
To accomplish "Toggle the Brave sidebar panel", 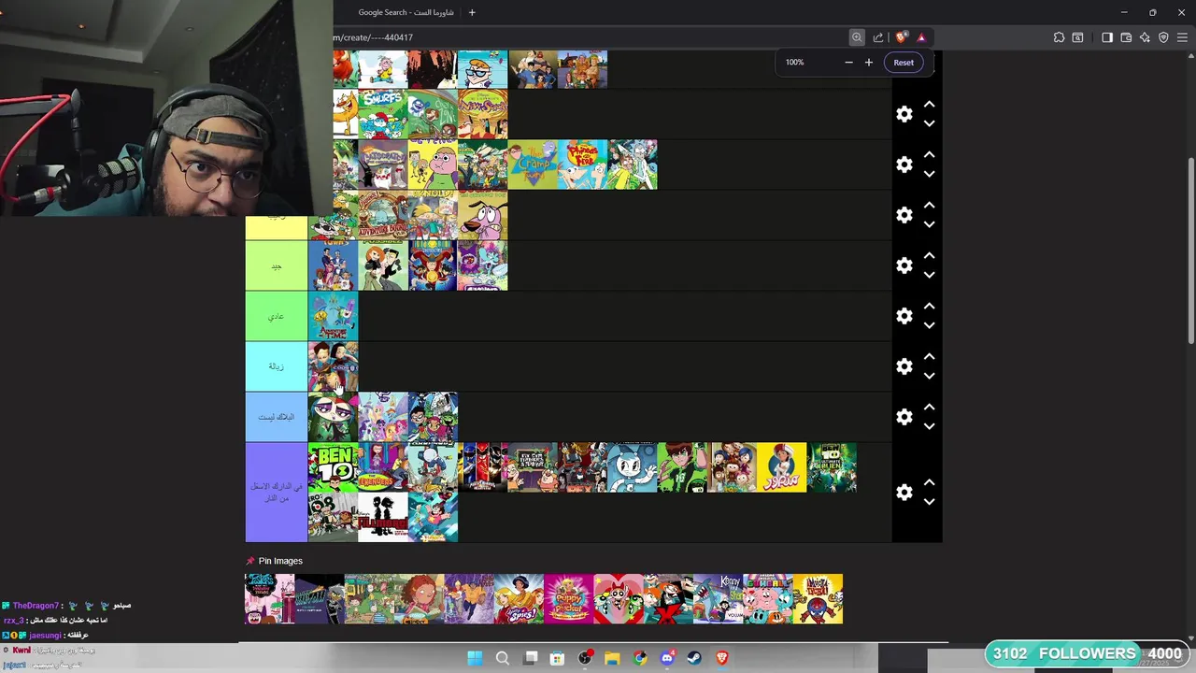I will [1107, 37].
